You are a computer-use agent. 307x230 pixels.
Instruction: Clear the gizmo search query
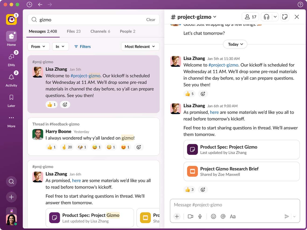point(151,19)
